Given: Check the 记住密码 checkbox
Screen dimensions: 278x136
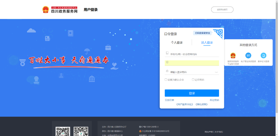Looking at the screenshot, I should coord(193,80).
